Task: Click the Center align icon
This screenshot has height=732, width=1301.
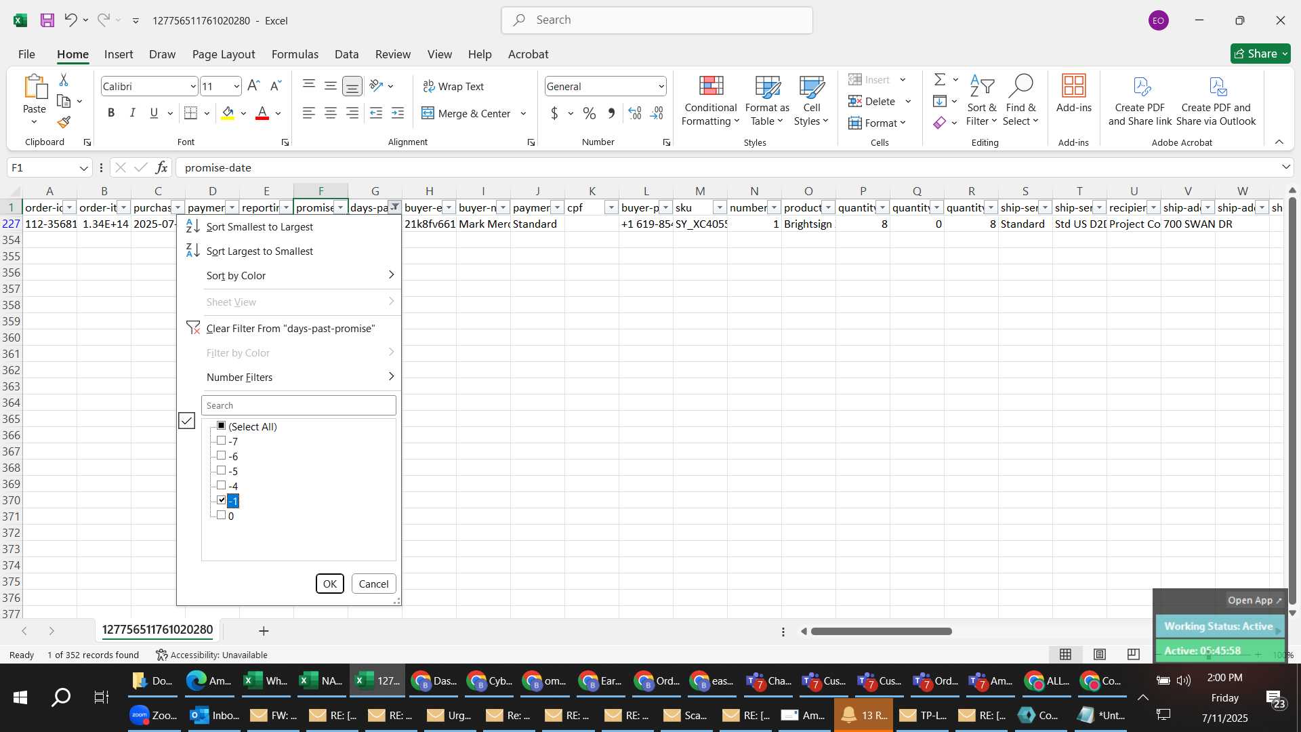Action: click(331, 113)
